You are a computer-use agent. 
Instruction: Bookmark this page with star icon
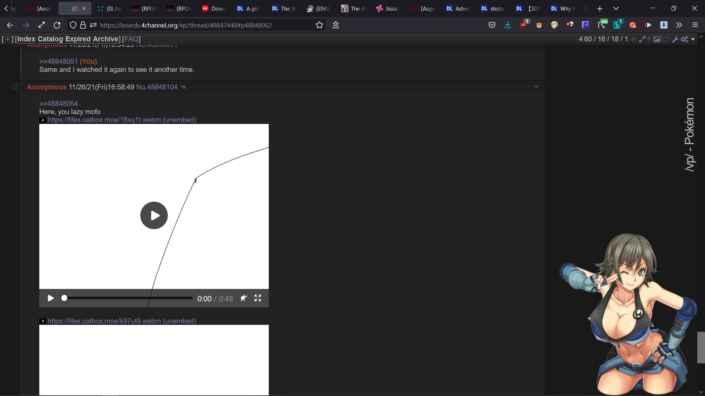pos(319,25)
